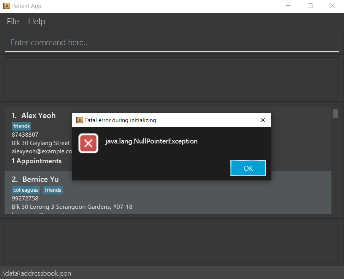Click the red error icon in dialog
The image size is (344, 279).
pyautogui.click(x=88, y=143)
